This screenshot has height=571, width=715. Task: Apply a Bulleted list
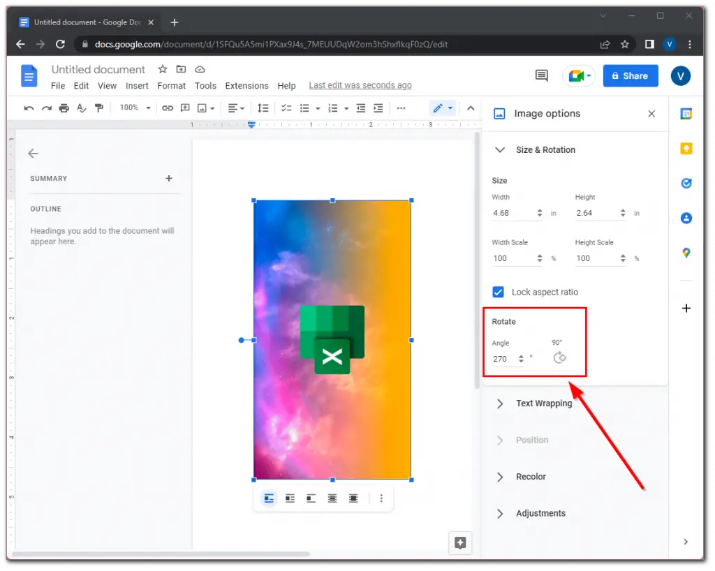point(305,107)
